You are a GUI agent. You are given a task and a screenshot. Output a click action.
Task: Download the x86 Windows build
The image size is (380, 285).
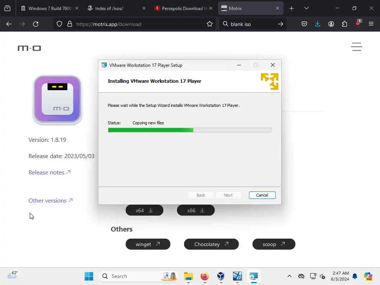tap(196, 210)
